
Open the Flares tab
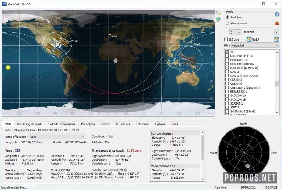[x=105, y=124]
